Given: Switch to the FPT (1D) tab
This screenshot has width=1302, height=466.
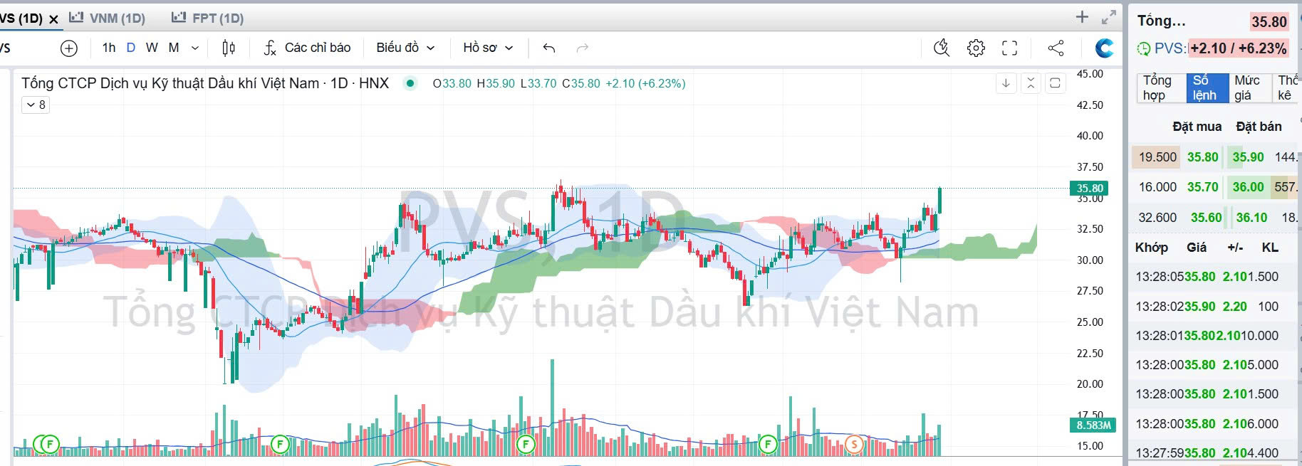Looking at the screenshot, I should tap(208, 18).
